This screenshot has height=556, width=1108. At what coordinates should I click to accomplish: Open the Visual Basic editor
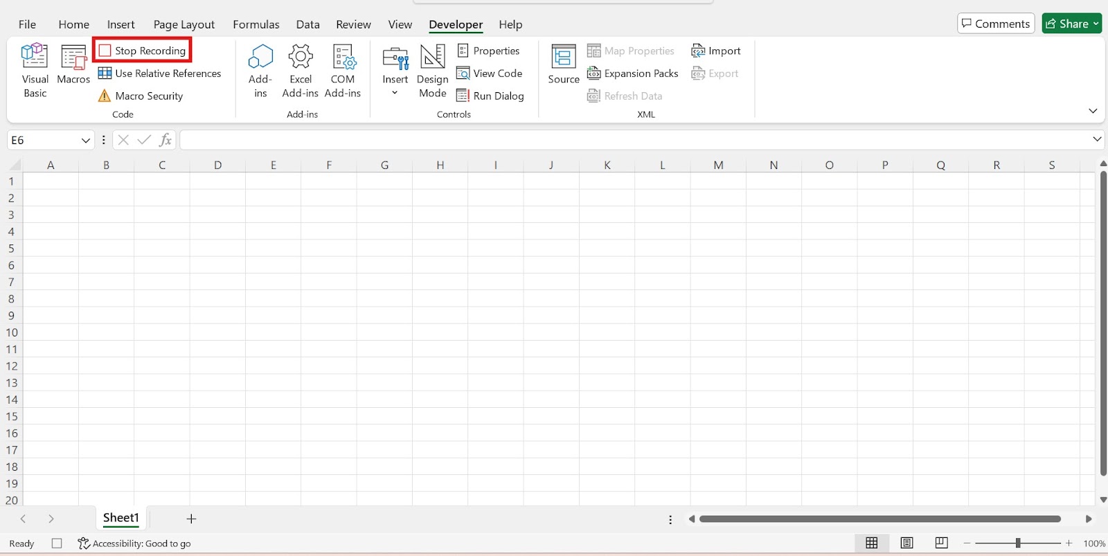pos(35,71)
